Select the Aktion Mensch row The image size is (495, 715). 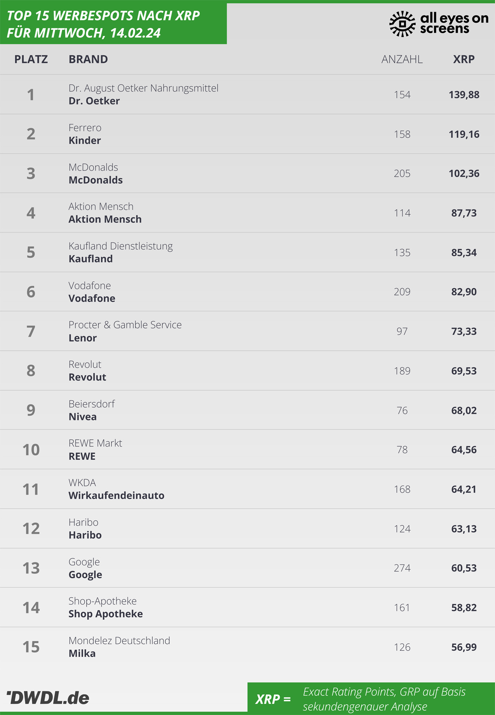tap(247, 213)
